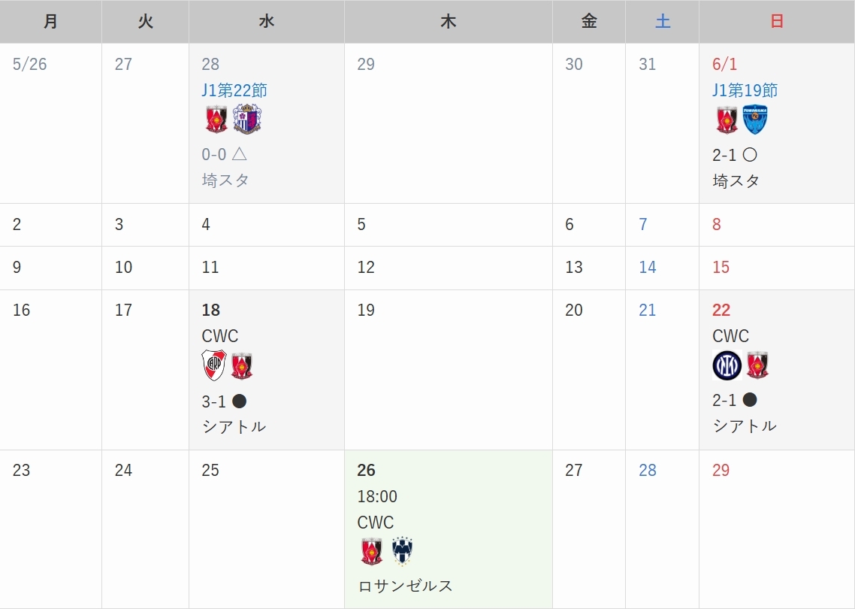Viewport: 855px width, 609px height.
Task: Click the Urawa Reds crest on the 22nd
Action: (x=757, y=365)
